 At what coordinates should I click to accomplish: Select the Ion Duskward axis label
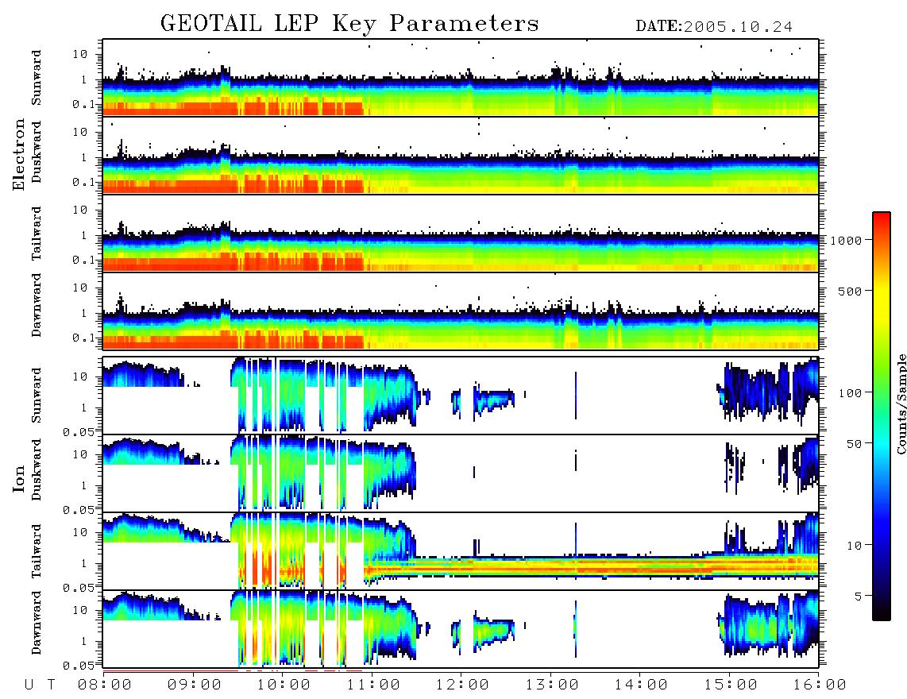pos(37,469)
